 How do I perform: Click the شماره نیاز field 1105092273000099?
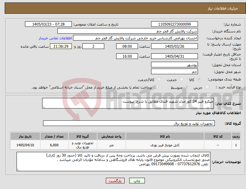175,24
